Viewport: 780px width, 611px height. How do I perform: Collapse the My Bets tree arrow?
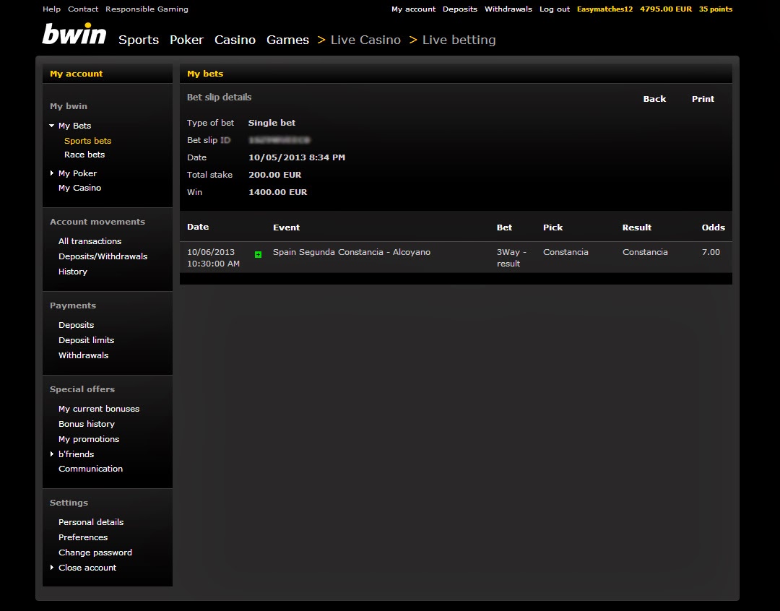coord(52,126)
